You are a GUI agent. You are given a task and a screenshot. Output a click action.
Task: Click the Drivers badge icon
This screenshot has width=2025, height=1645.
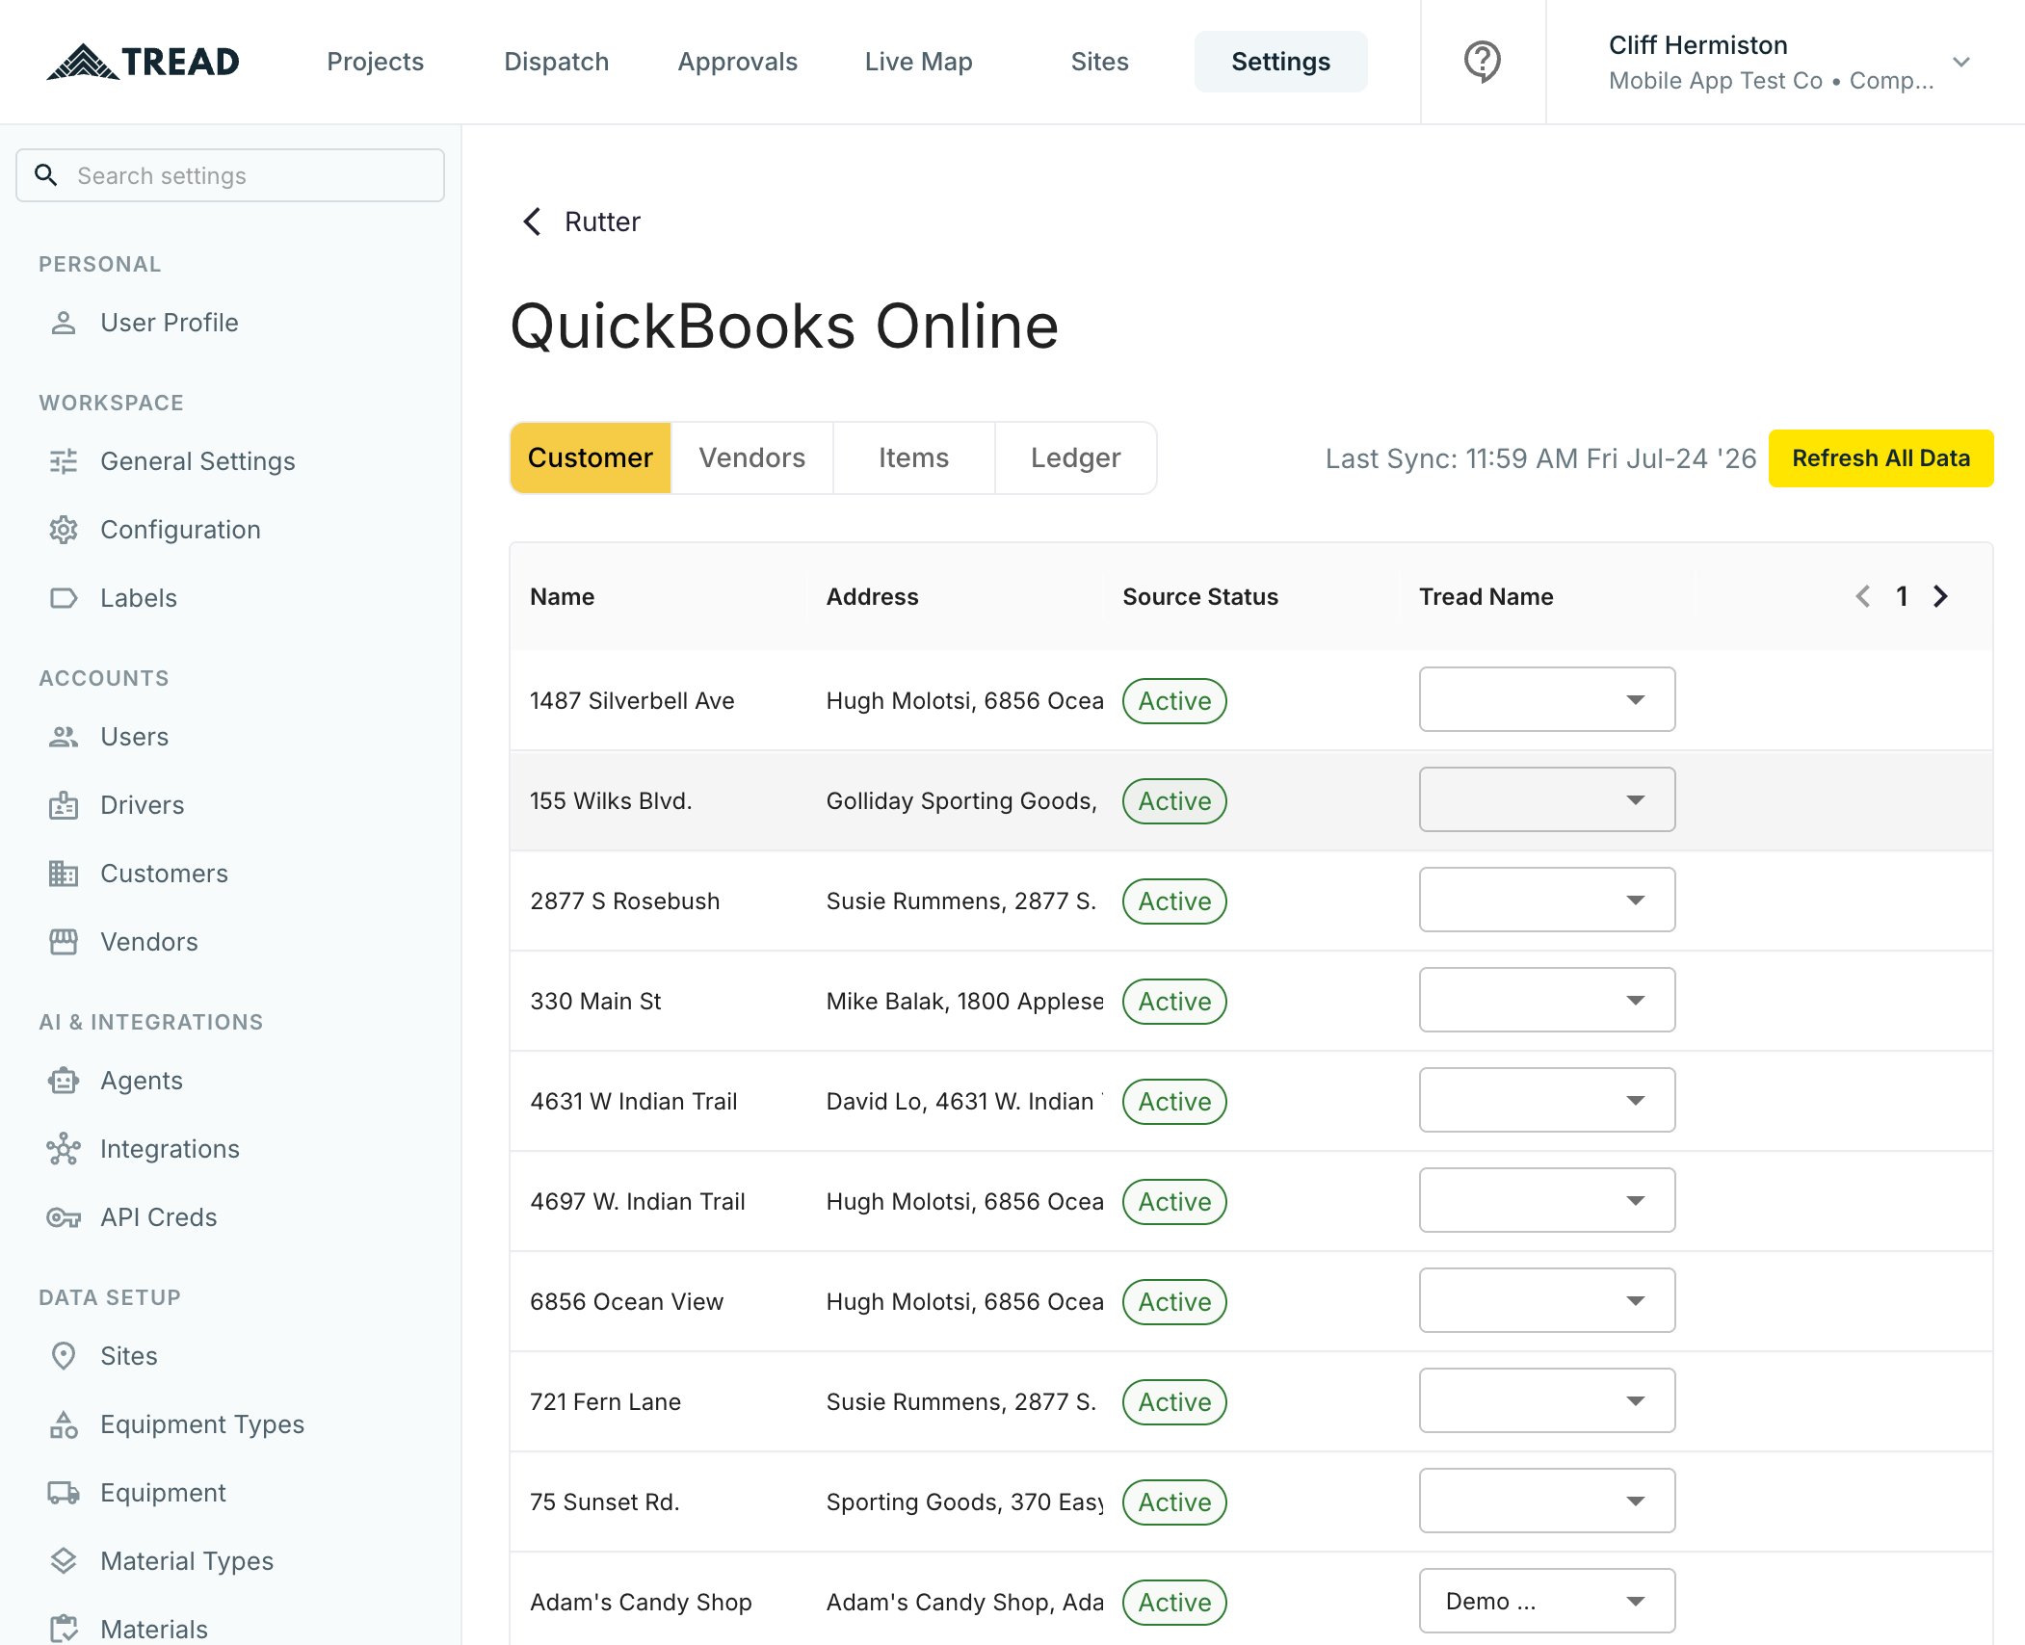coord(64,805)
